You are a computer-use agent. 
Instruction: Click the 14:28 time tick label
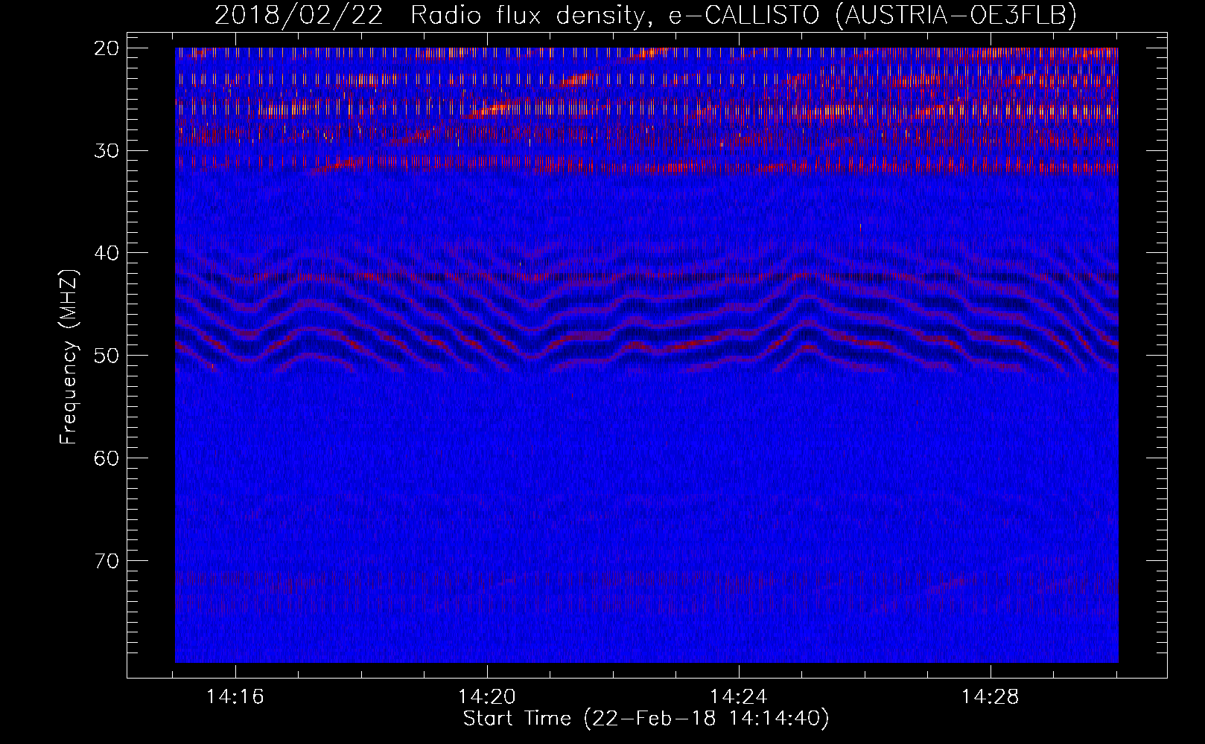click(990, 697)
